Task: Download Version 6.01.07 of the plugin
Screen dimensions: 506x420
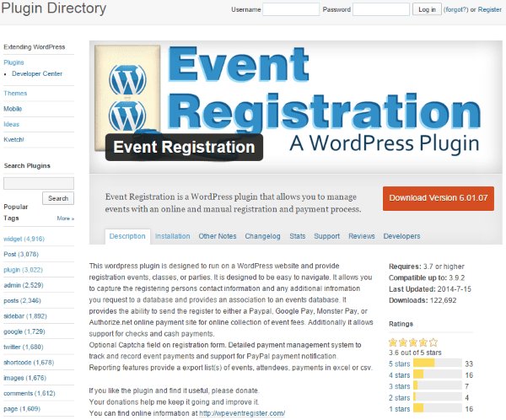Action: (x=439, y=198)
